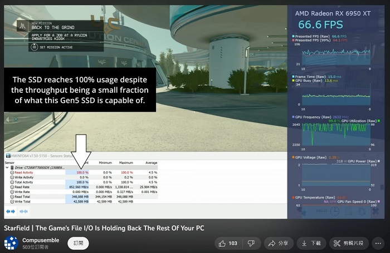Screen dimensions: 390x253
Task: Click the clock icon for Read Total
Action: (x=12, y=197)
